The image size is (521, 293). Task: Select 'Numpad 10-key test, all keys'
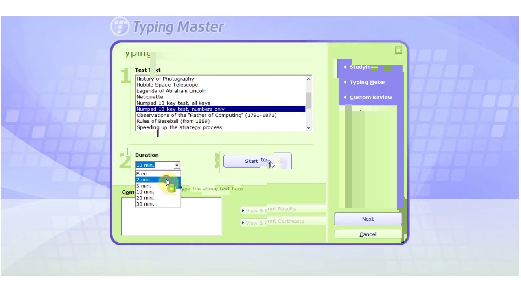point(220,103)
